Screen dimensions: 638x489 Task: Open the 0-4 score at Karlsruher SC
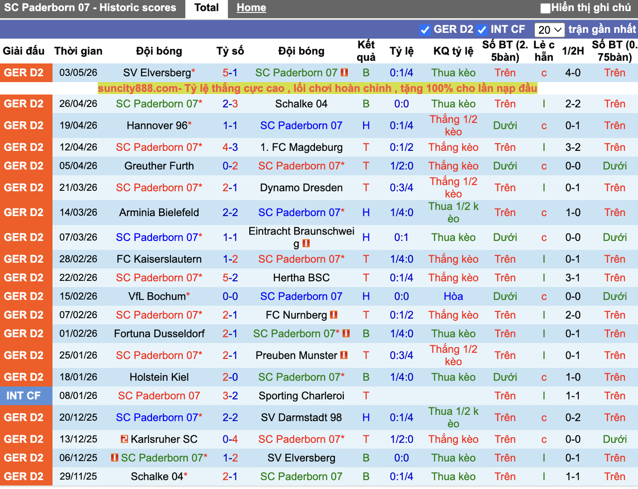coord(230,439)
